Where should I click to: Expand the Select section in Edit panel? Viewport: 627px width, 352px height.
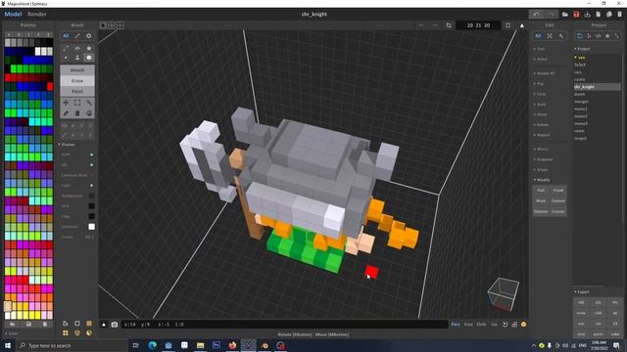pos(541,59)
